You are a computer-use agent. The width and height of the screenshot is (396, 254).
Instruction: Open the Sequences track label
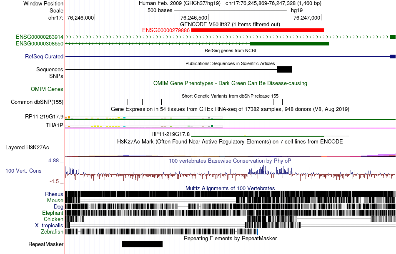pyautogui.click(x=50, y=70)
